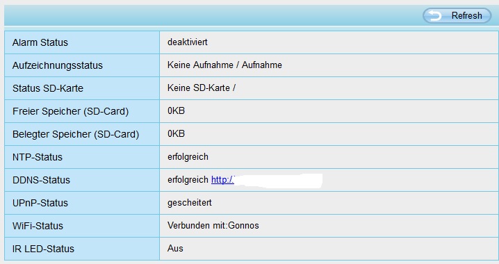499x264 pixels.
Task: Click the curved arrow refresh icon
Action: [435, 15]
